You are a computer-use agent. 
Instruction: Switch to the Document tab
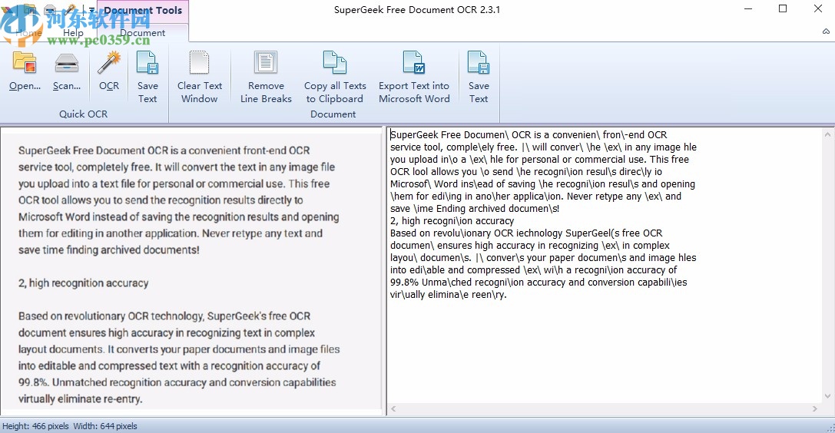click(142, 33)
